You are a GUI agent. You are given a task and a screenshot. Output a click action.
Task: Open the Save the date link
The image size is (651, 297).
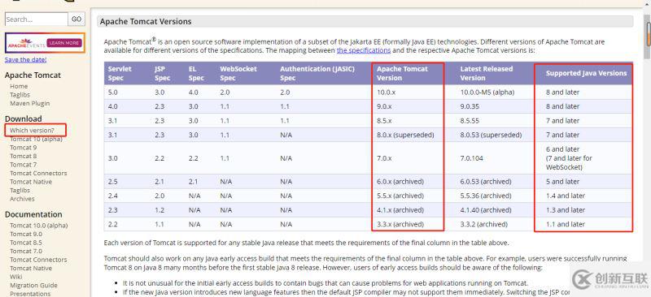click(25, 60)
